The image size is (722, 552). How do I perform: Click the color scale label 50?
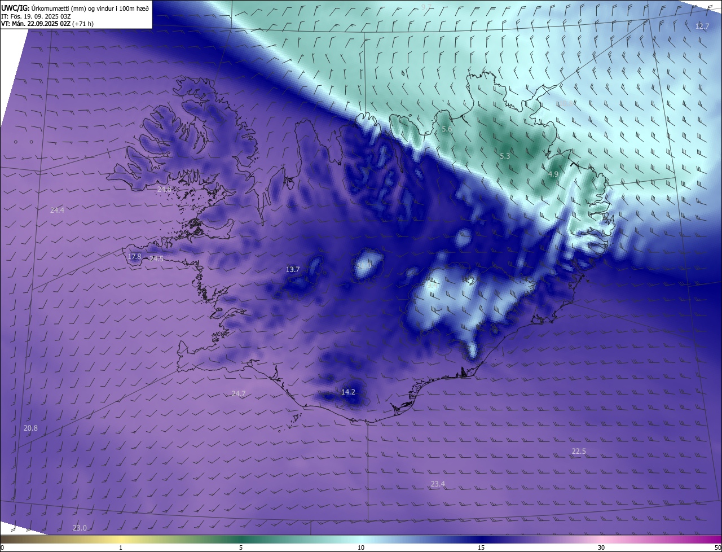tap(717, 547)
